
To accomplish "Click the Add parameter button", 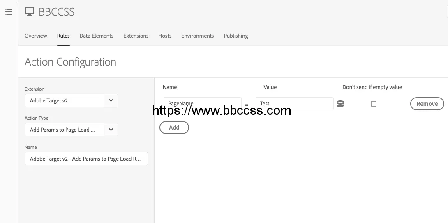I will click(174, 127).
